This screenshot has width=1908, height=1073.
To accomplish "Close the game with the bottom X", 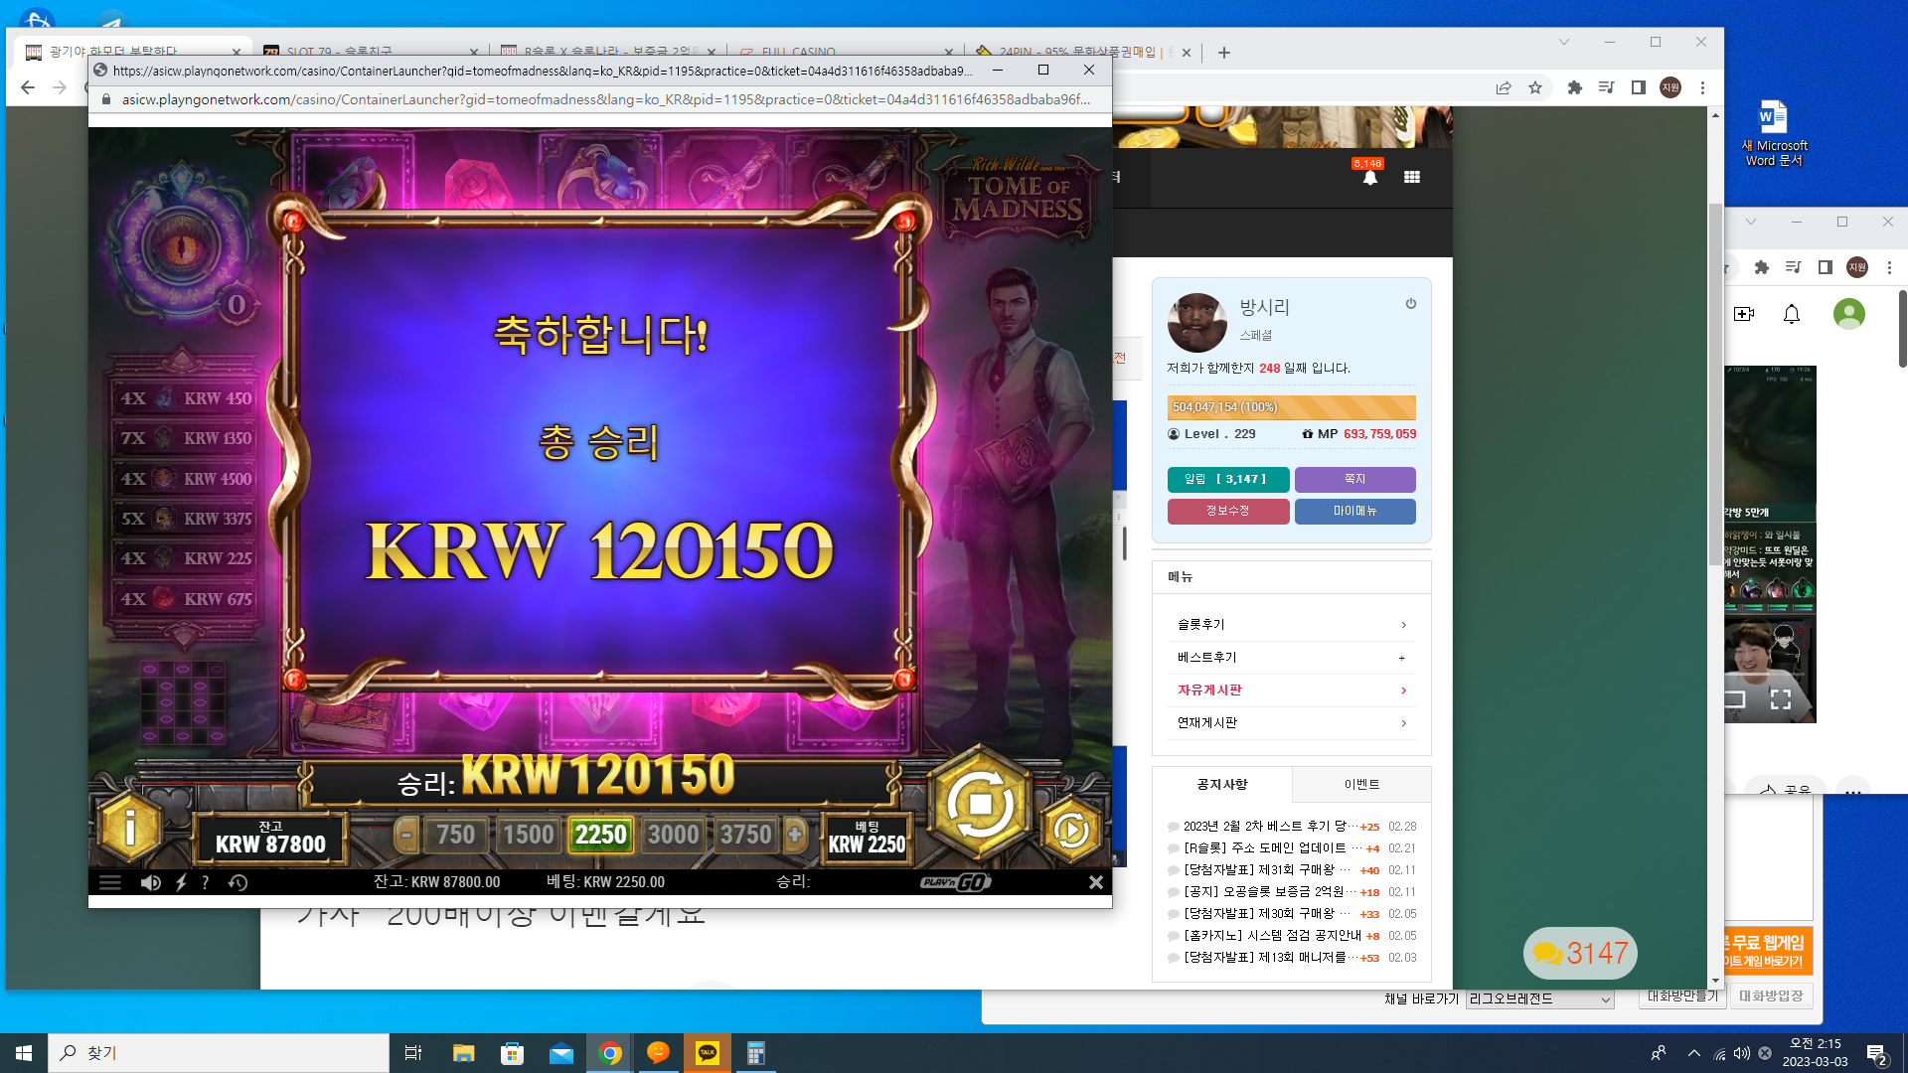I will click(x=1095, y=882).
